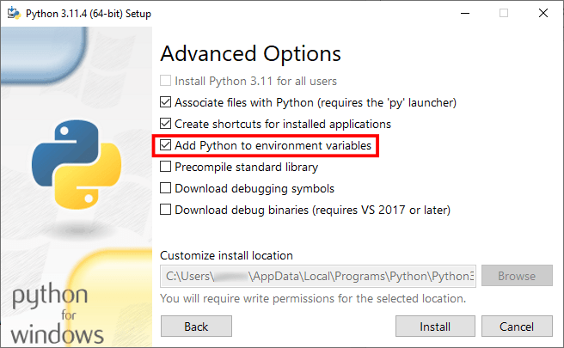Enable Precompile standard library option
This screenshot has height=348, width=564.
167,167
